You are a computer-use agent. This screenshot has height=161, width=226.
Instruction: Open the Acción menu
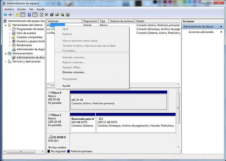pyautogui.click(x=21, y=9)
